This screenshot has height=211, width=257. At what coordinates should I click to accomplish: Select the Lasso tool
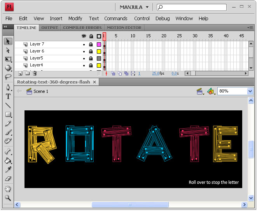(8, 77)
